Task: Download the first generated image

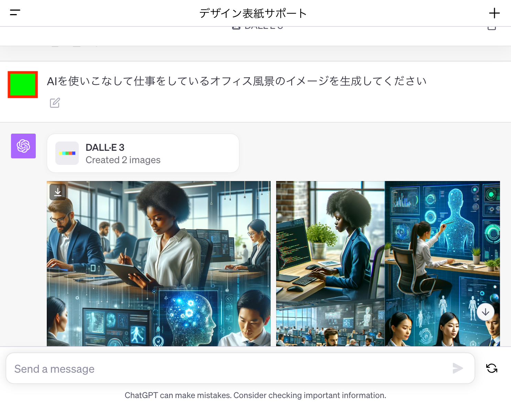Action: (58, 192)
